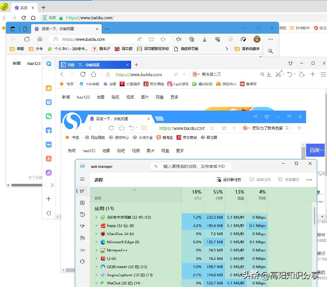Click QQ Browser bookmark star icon
The height and width of the screenshot is (287, 327).
tap(108, 74)
